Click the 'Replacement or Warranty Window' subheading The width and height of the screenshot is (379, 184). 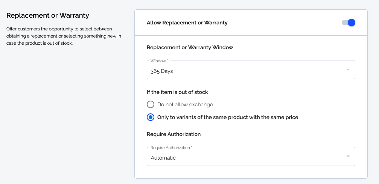[190, 47]
